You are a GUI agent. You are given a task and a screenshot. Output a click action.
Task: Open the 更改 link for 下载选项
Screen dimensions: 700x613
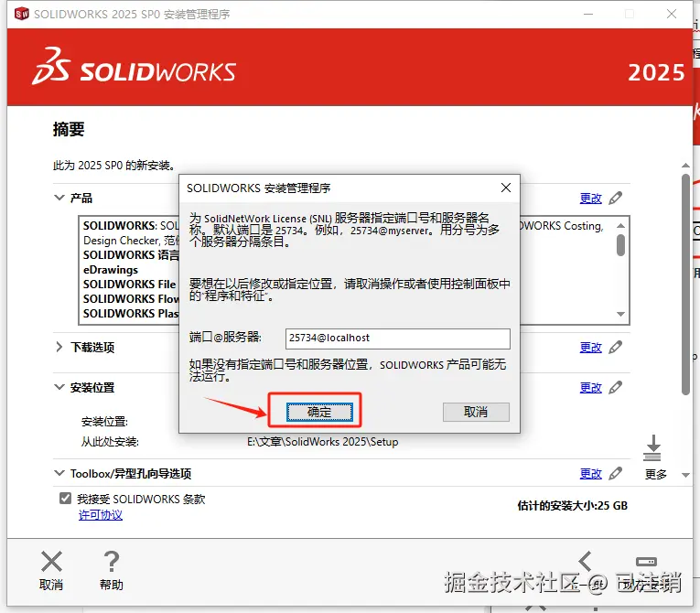[590, 347]
